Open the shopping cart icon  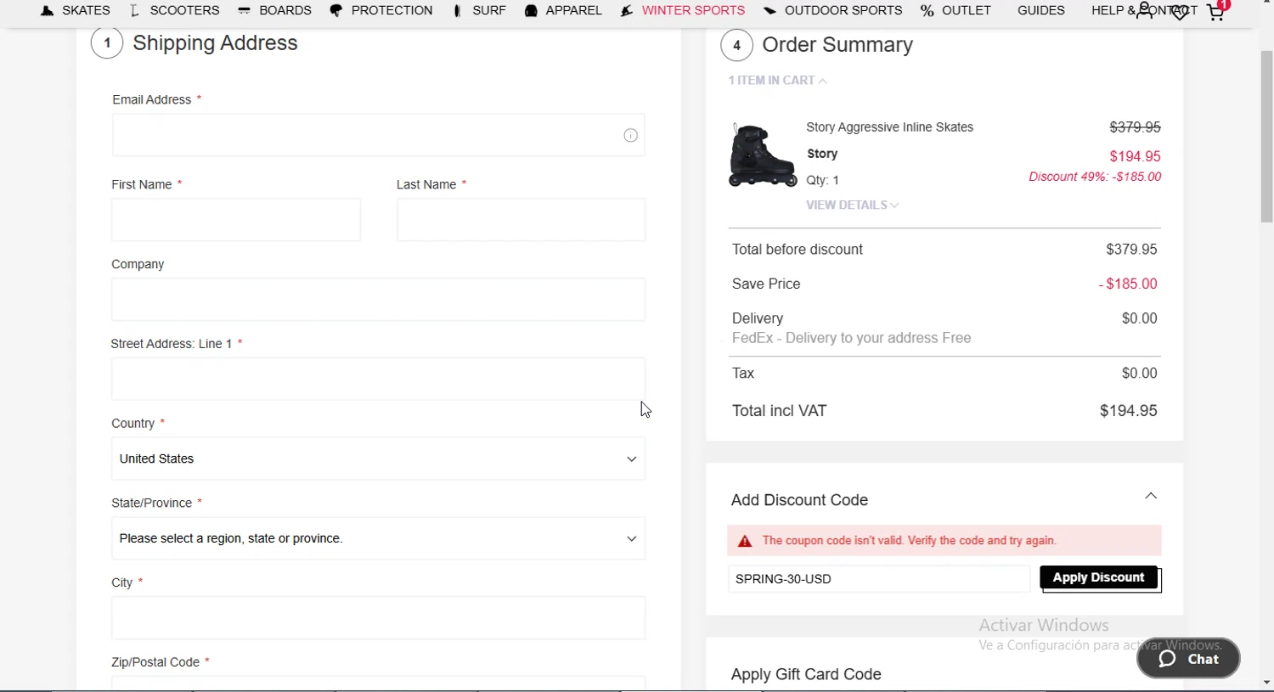tap(1216, 12)
